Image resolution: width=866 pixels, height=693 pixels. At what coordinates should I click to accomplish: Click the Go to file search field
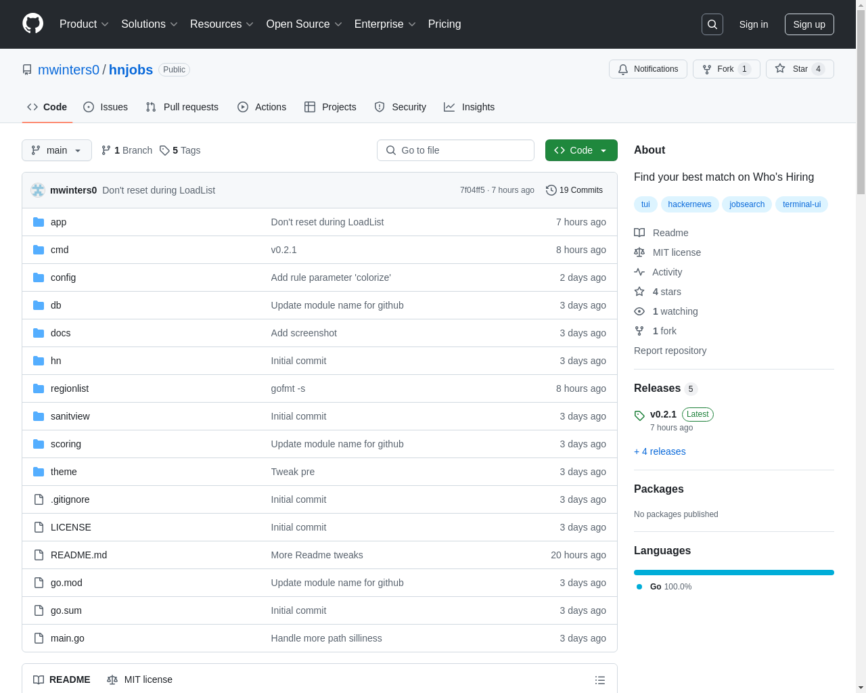(x=455, y=150)
